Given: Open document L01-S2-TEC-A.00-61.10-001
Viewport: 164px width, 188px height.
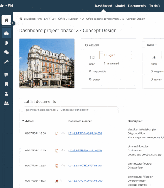Looking at the screenshot, I should tap(85, 134).
